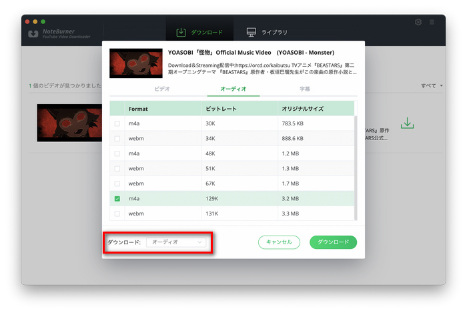
Task: Check the webm 51K row checkbox
Action: 117,169
